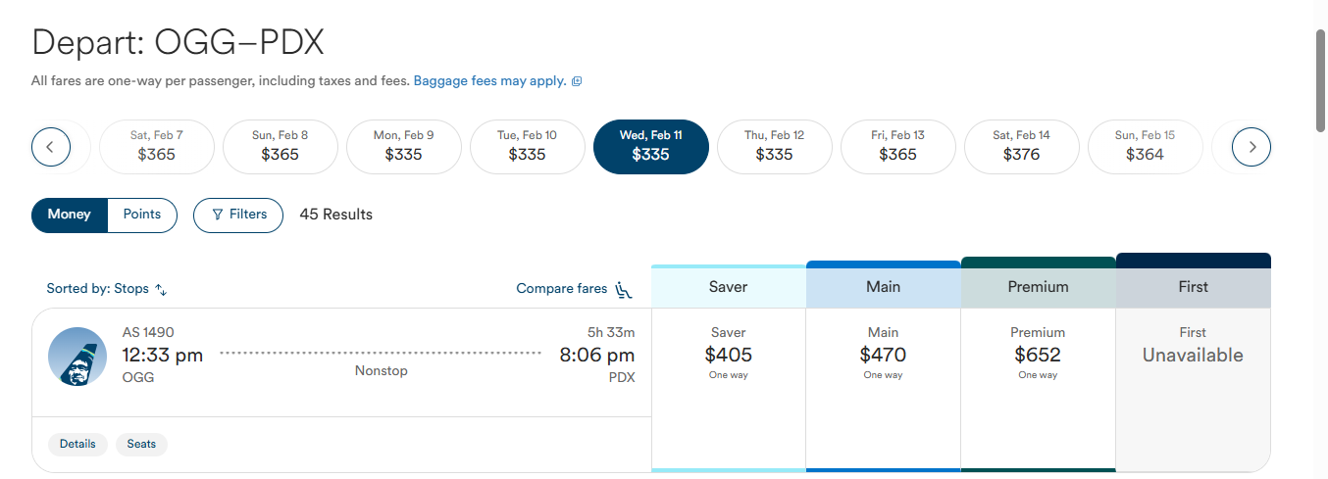Click the sort arrows icon beside Stops
The image size is (1328, 479).
click(x=162, y=290)
